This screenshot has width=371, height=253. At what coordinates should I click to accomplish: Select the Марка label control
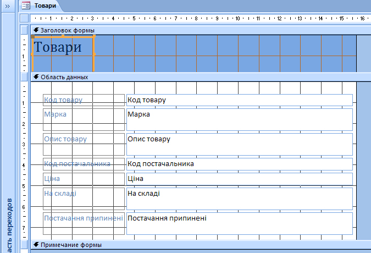click(84, 119)
